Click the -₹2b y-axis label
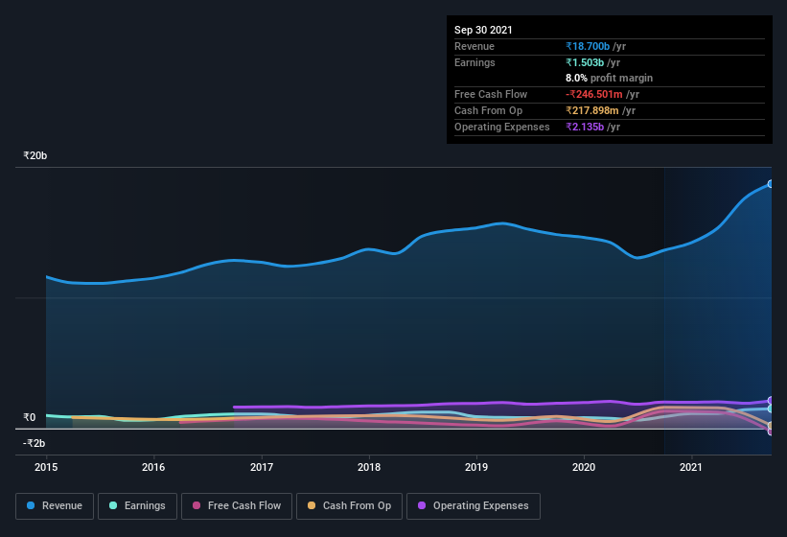This screenshot has width=787, height=537. [34, 443]
